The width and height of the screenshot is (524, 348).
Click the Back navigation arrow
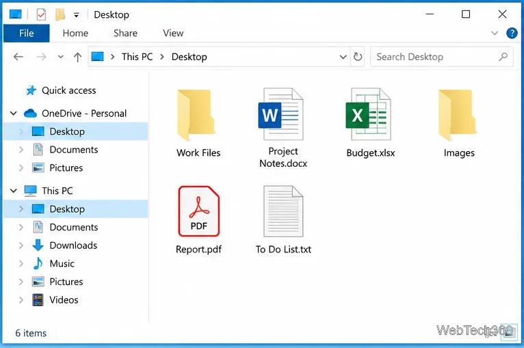pyautogui.click(x=18, y=57)
